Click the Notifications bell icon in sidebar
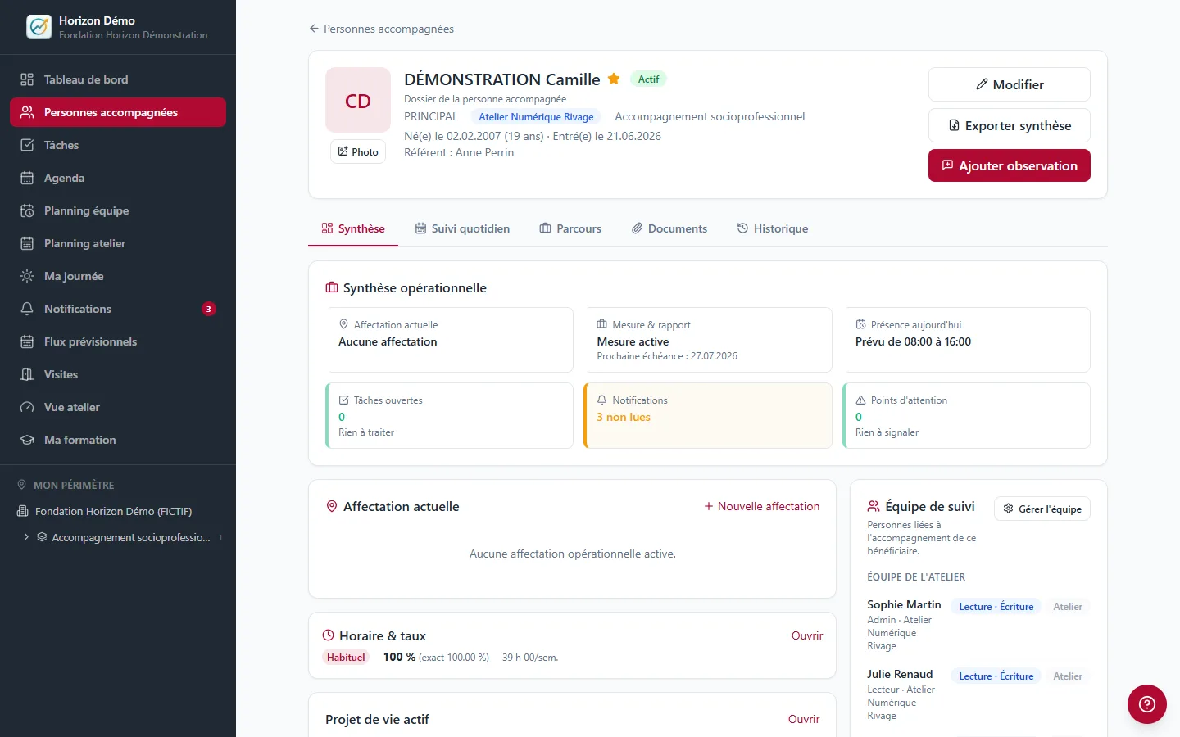 click(x=27, y=309)
